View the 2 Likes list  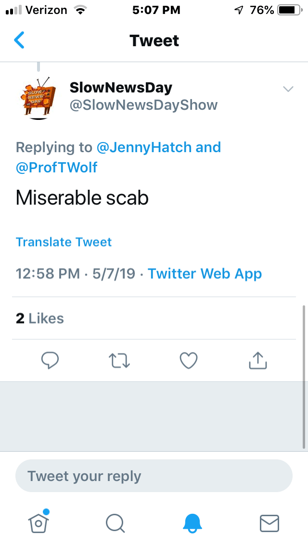(39, 318)
